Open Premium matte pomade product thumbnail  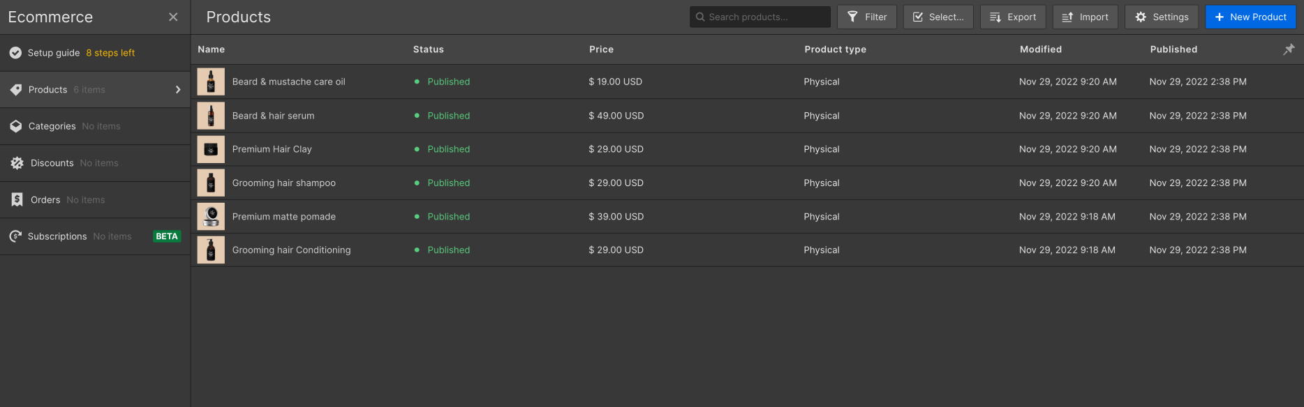211,217
